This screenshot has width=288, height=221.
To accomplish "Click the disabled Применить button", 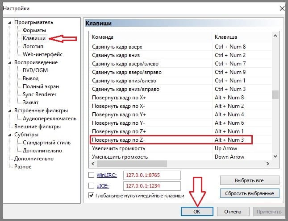I will pyautogui.click(x=269, y=212).
